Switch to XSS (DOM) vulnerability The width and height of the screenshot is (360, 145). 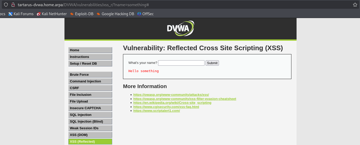(x=90, y=135)
